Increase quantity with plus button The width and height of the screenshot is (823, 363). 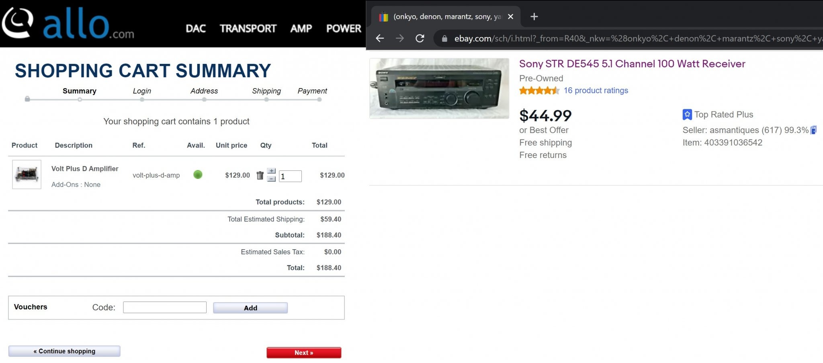(271, 171)
